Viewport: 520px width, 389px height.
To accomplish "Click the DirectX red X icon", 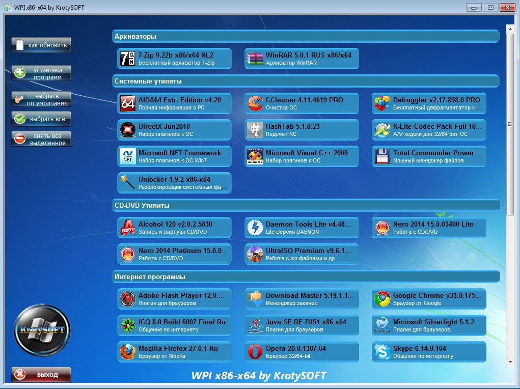I will pyautogui.click(x=128, y=130).
